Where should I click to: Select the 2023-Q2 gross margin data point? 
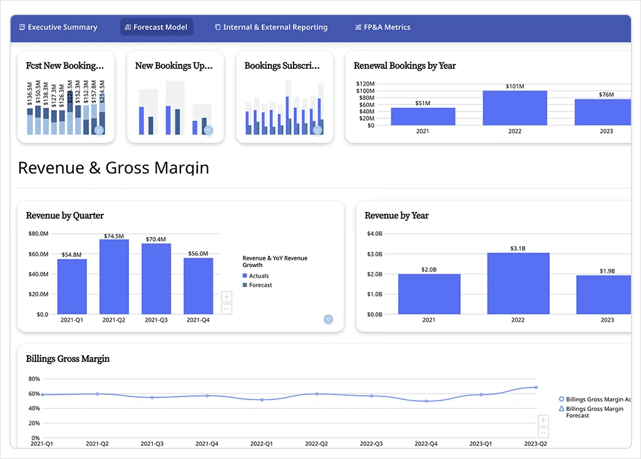(536, 387)
